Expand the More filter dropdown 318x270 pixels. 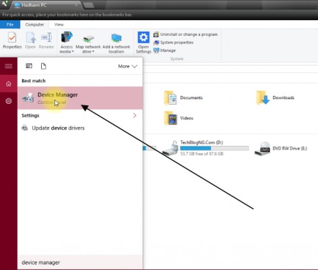(127, 66)
